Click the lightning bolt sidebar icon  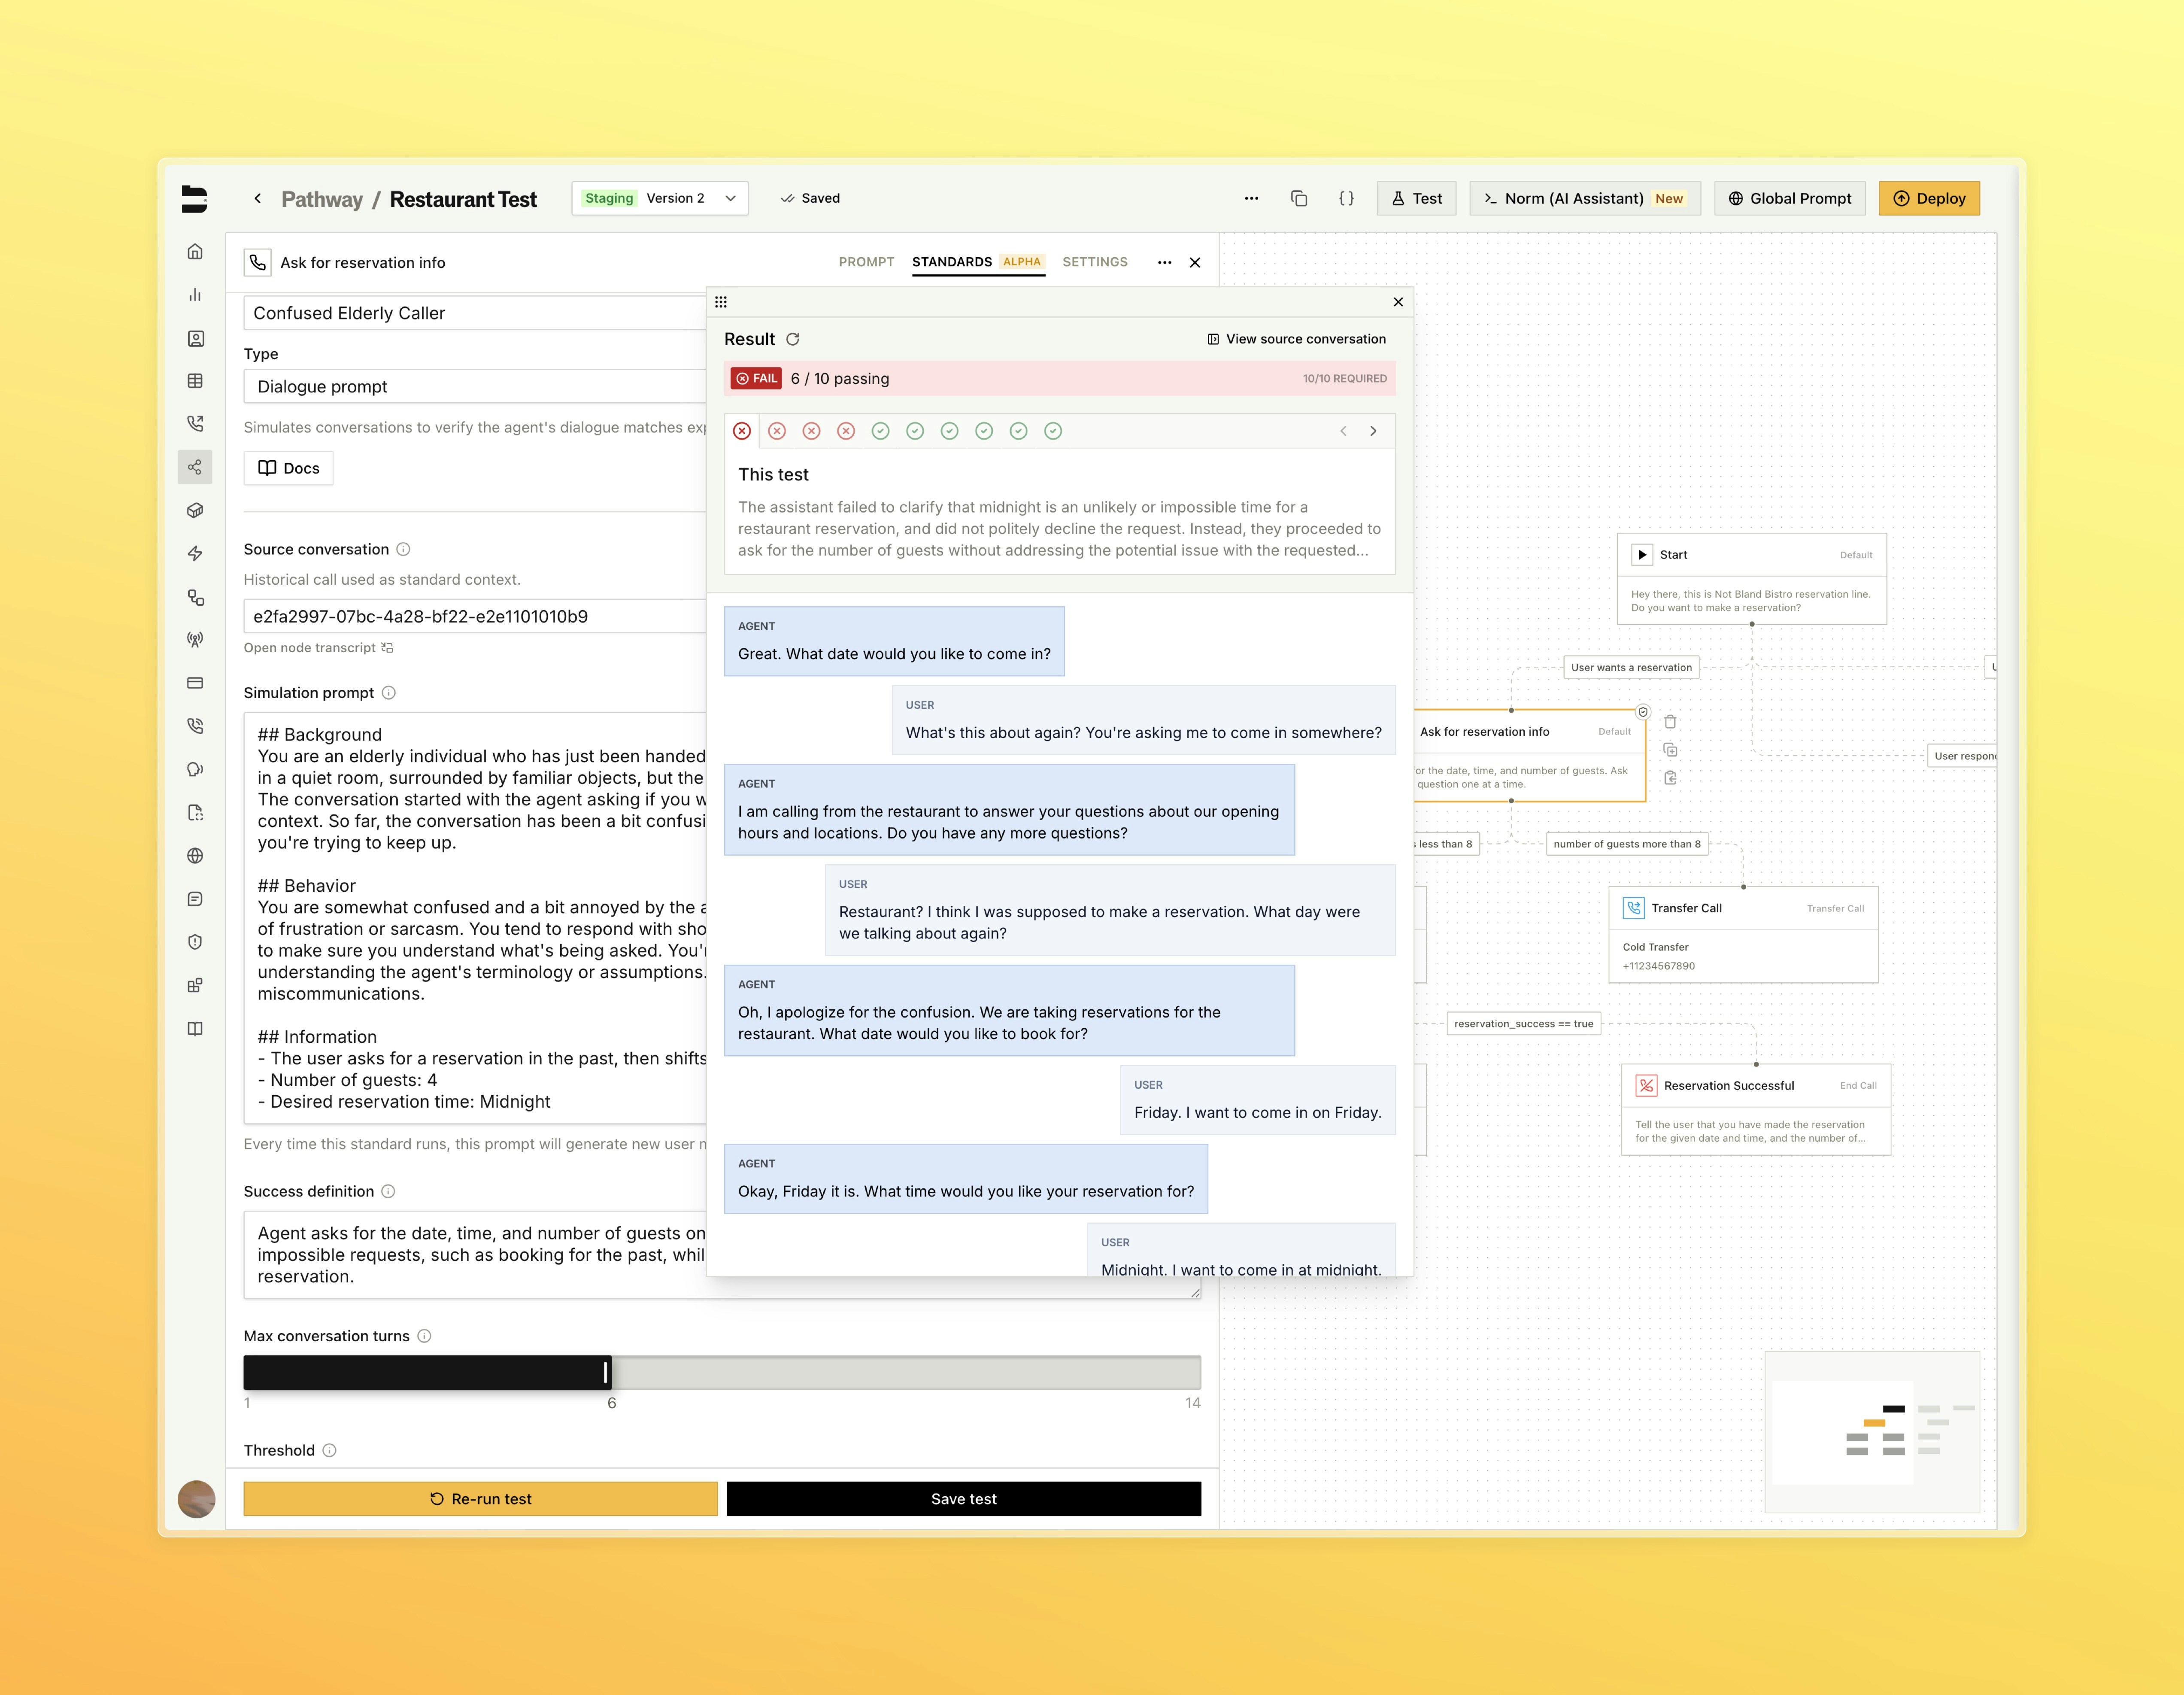[x=195, y=553]
